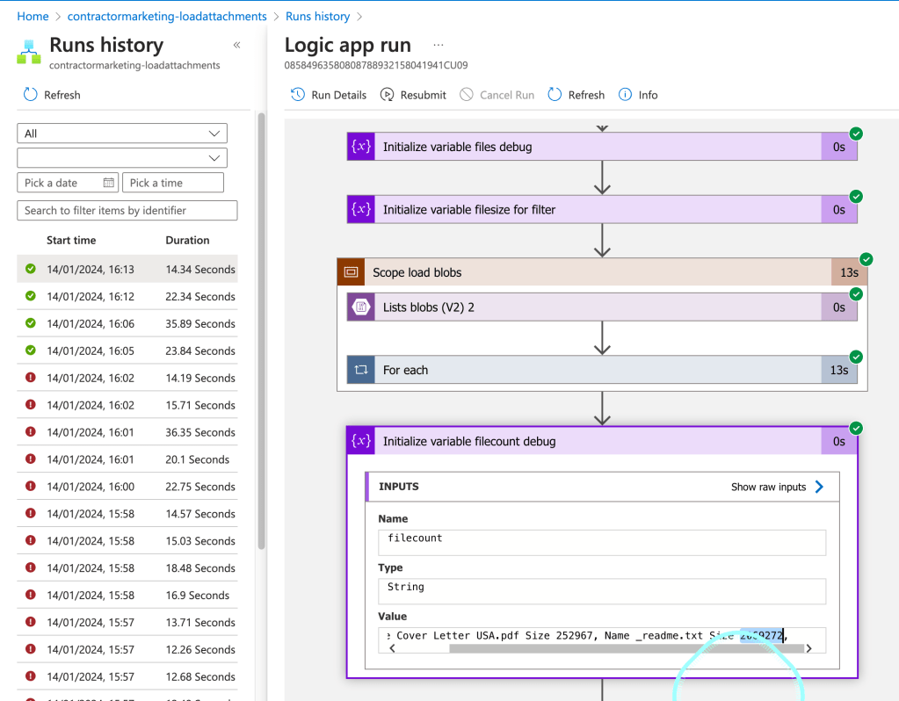The width and height of the screenshot is (899, 701).
Task: Click Resubmit in the run toolbar
Action: (x=413, y=95)
